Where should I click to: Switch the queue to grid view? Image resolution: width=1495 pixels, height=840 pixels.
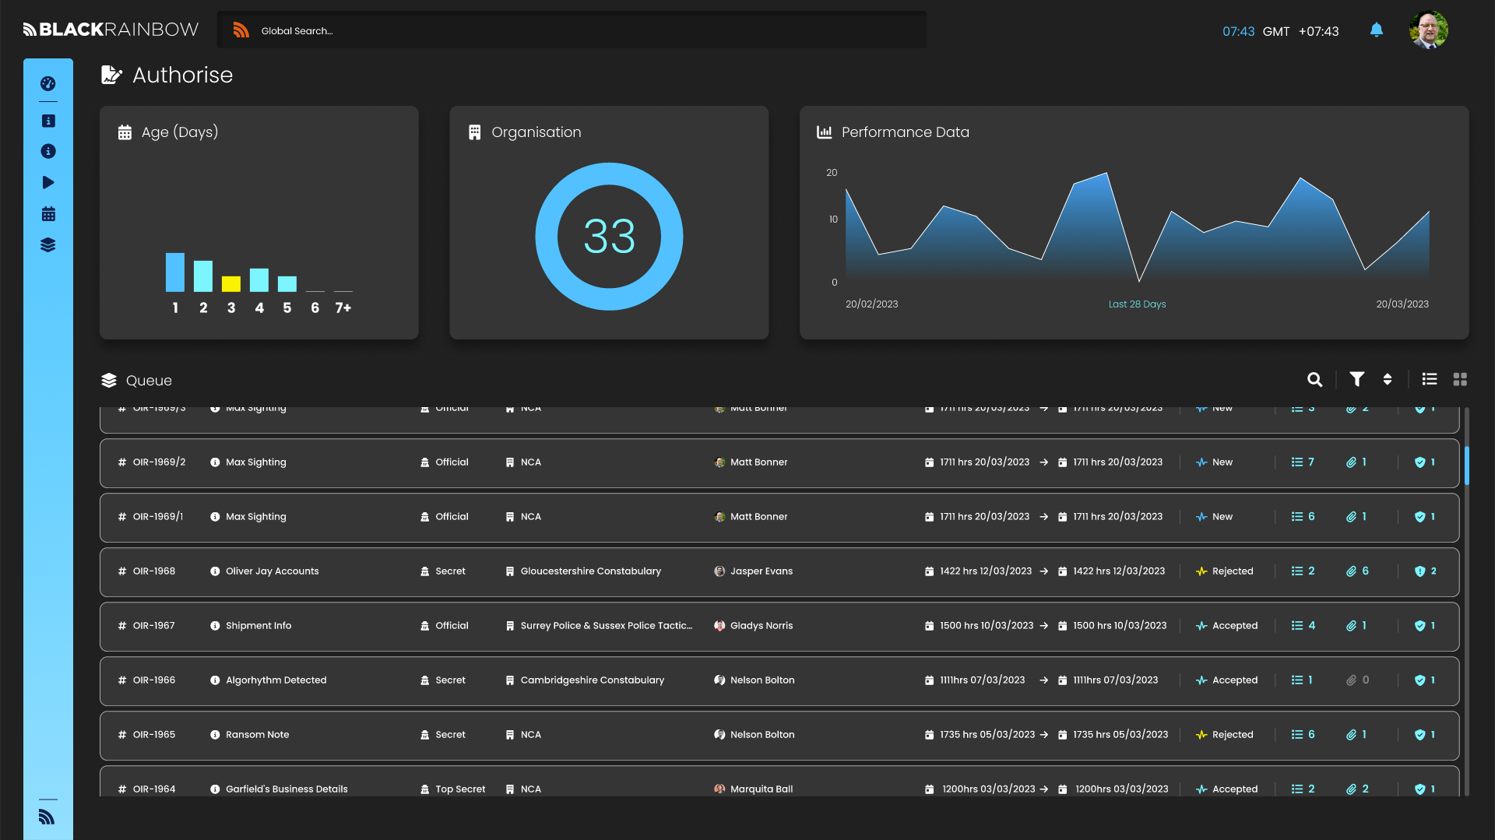[x=1461, y=380]
